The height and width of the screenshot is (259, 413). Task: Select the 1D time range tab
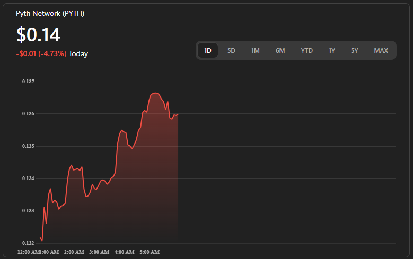pos(207,50)
